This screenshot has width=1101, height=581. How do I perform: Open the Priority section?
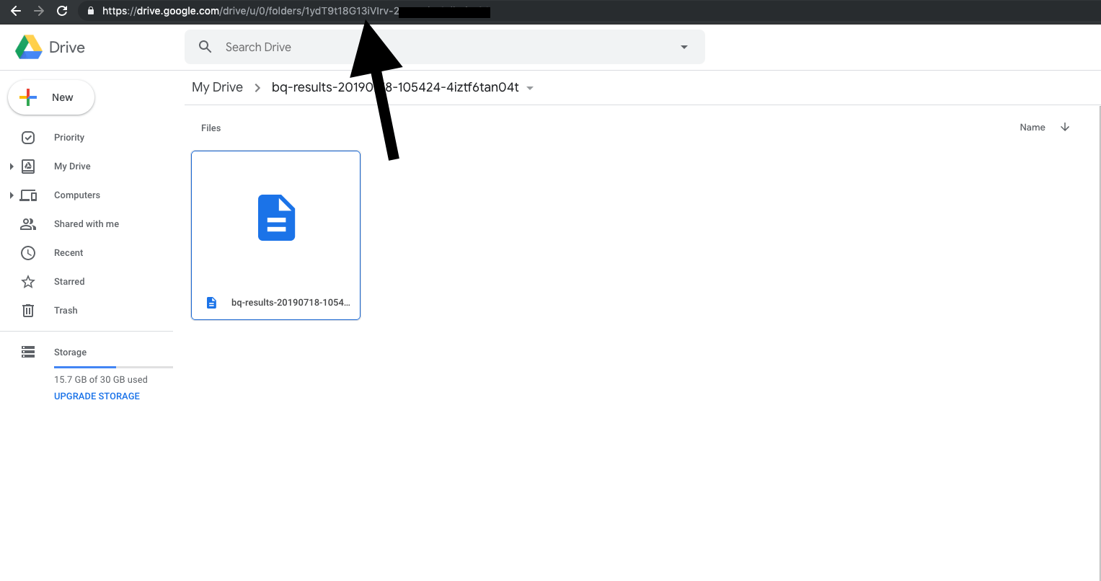(69, 138)
